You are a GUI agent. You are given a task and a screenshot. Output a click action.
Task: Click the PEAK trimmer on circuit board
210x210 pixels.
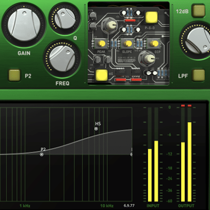click(x=101, y=43)
